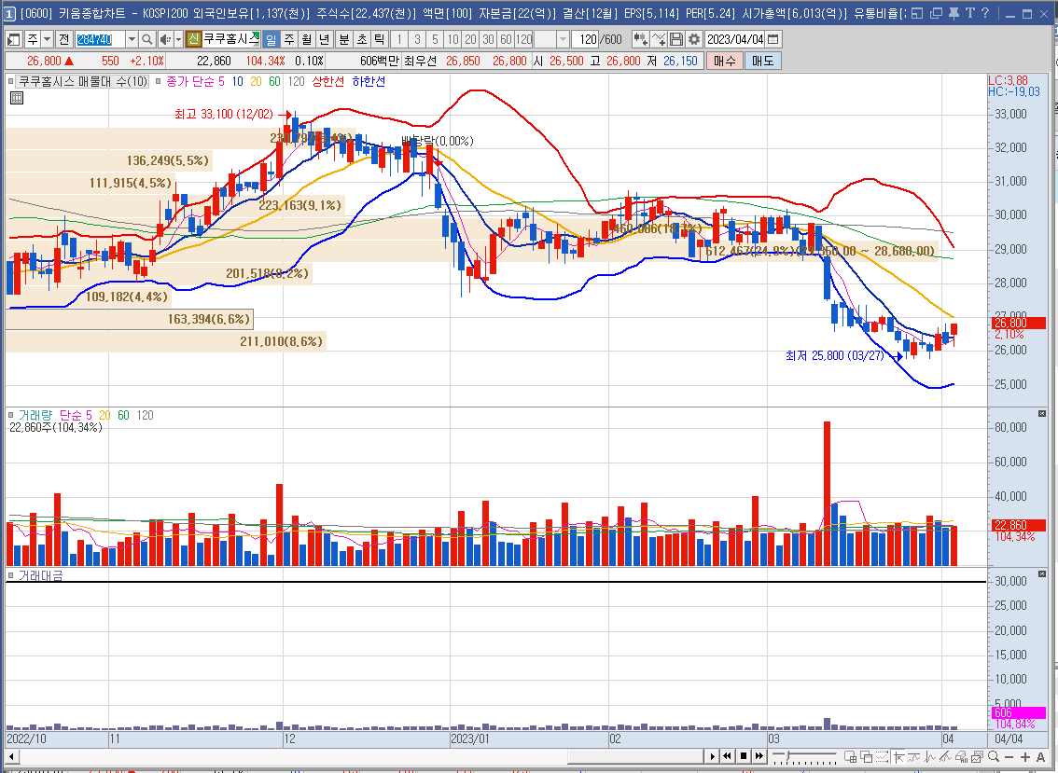Image resolution: width=1058 pixels, height=773 pixels.
Task: Click the duplicate window icon in title bar
Action: [936, 13]
